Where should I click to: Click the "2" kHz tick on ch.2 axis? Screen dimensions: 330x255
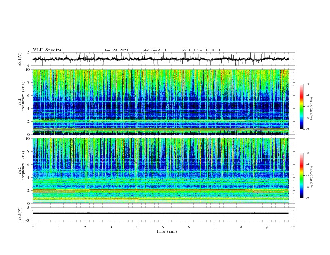tap(29, 190)
